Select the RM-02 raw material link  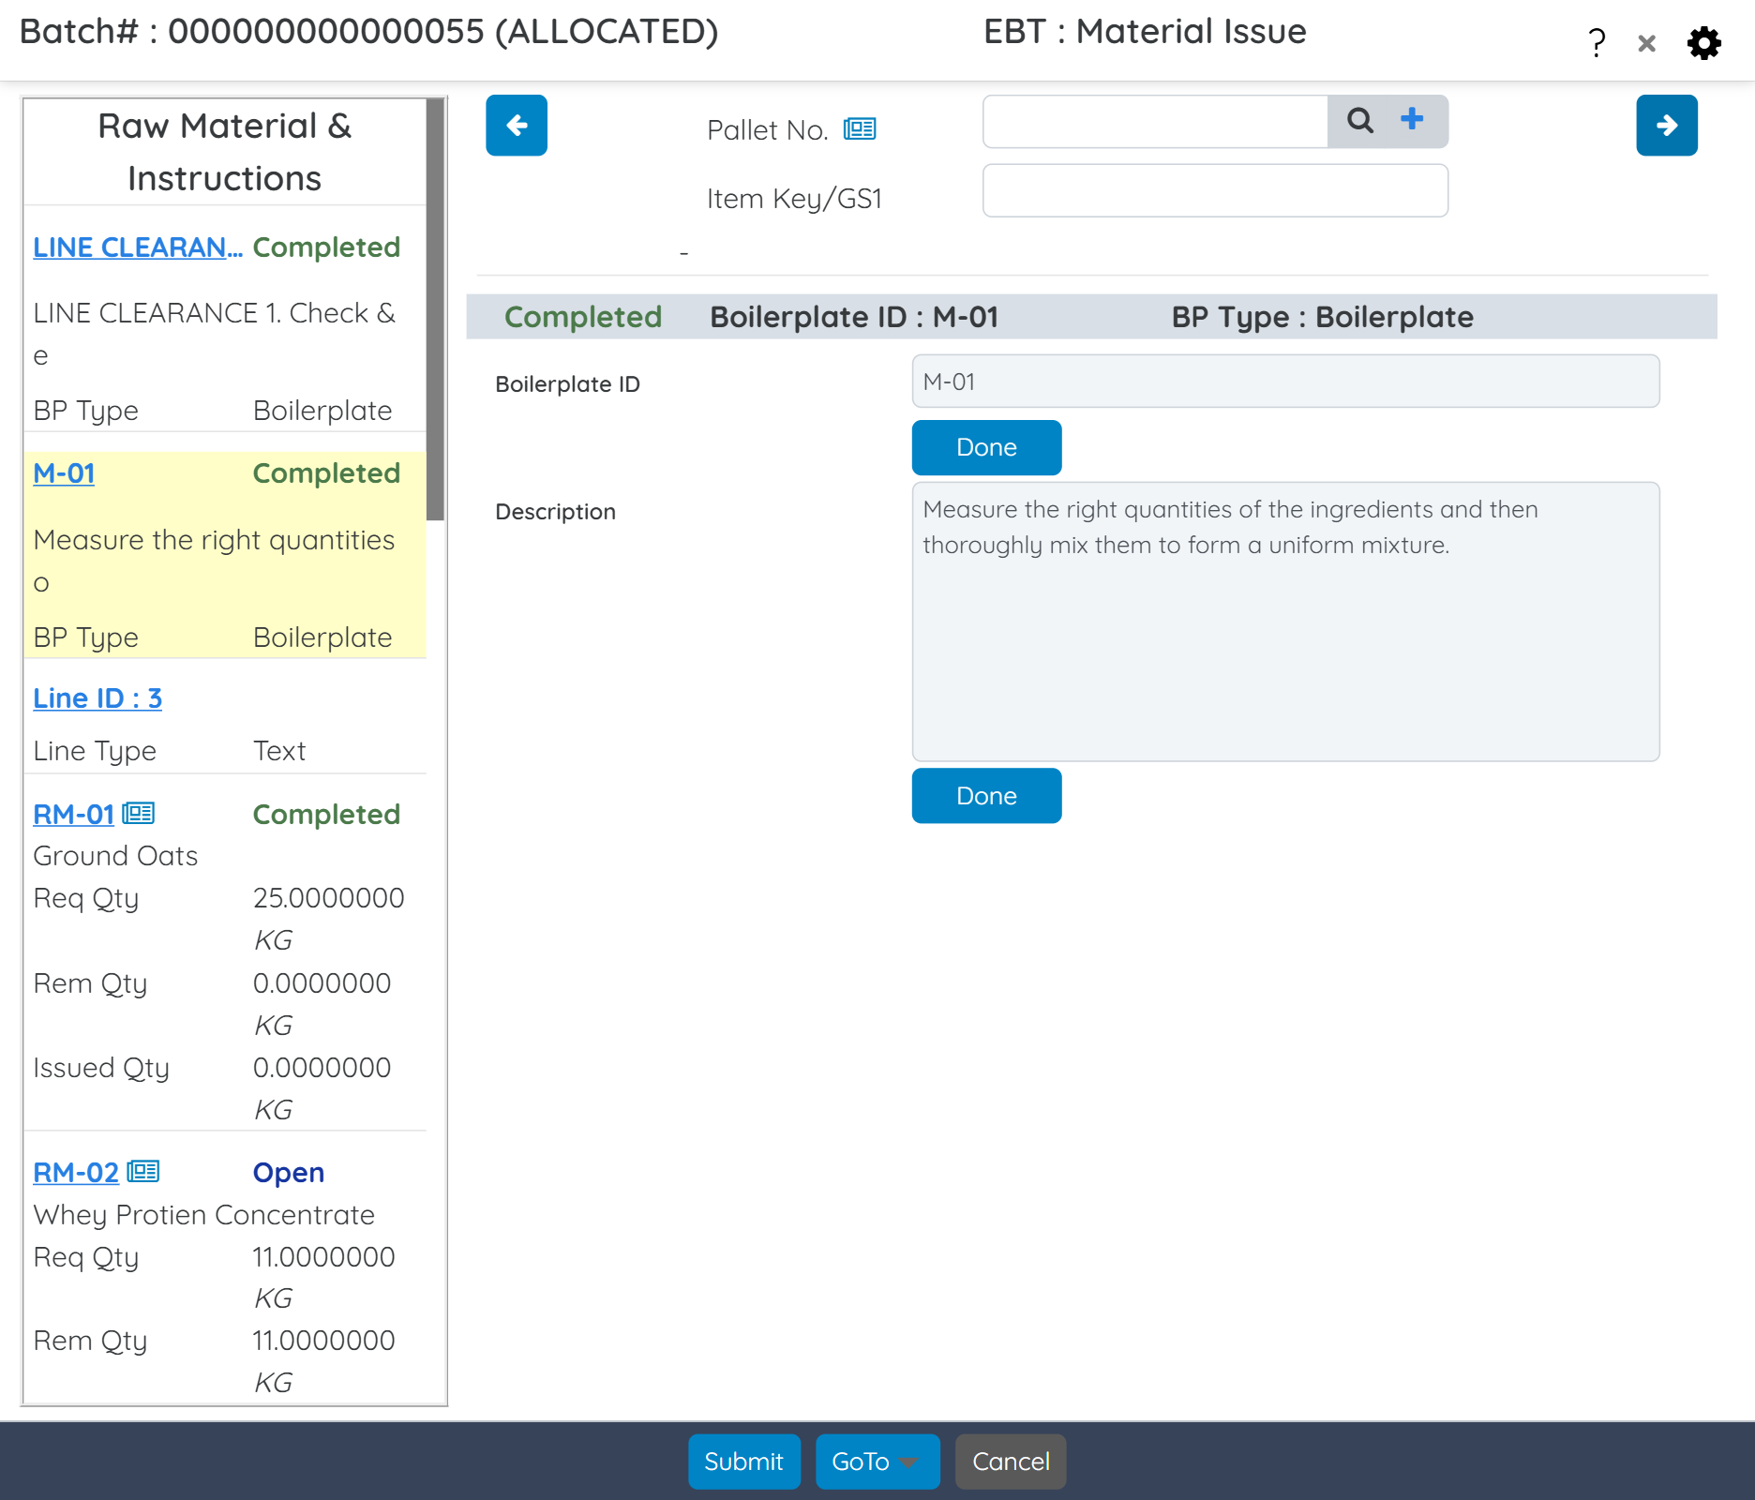point(76,1173)
